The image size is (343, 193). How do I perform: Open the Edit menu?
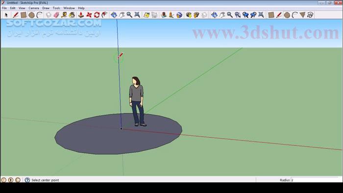(13, 8)
